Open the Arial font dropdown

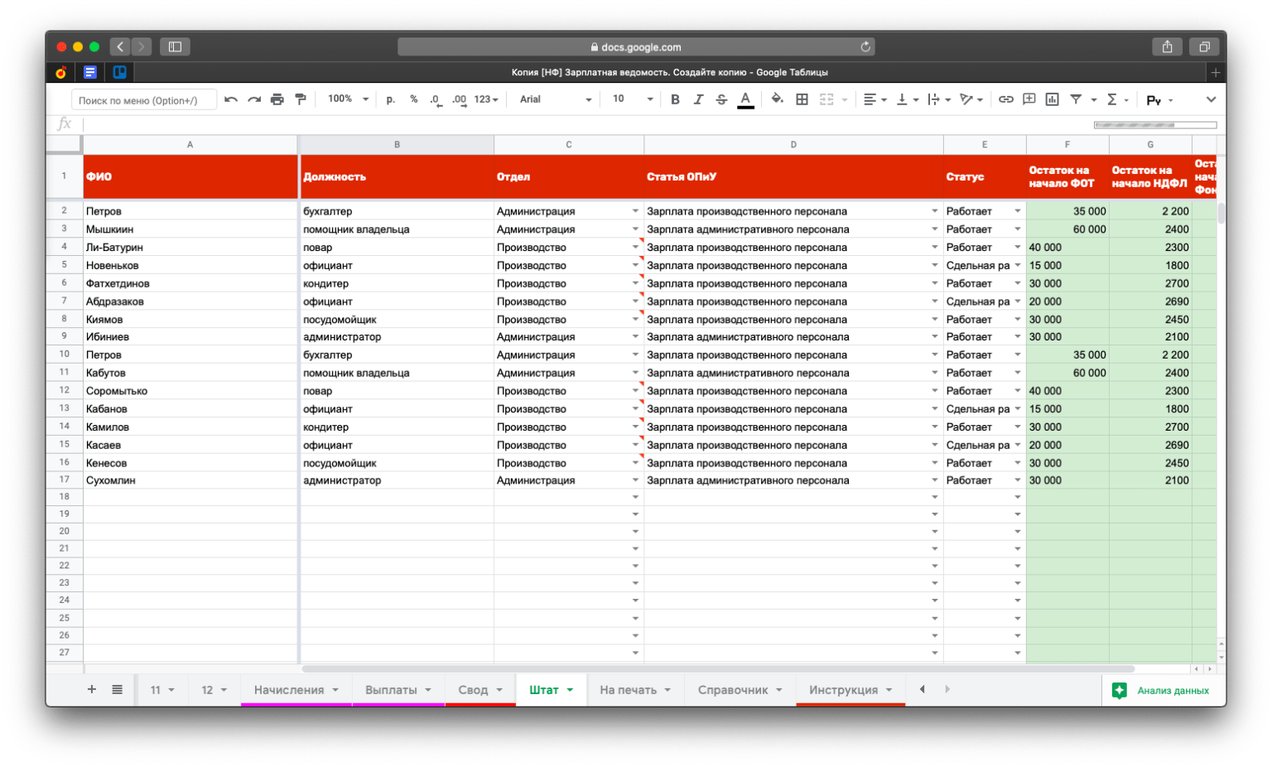(555, 99)
